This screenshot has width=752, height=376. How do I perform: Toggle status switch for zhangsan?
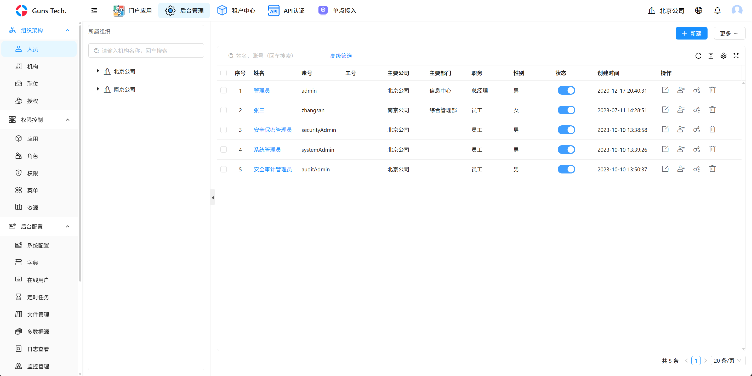coord(566,110)
